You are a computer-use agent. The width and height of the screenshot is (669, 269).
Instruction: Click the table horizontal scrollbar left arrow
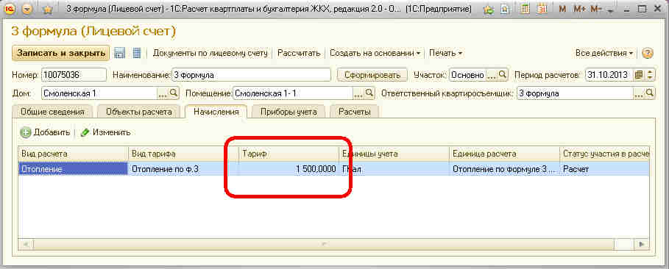click(x=26, y=244)
